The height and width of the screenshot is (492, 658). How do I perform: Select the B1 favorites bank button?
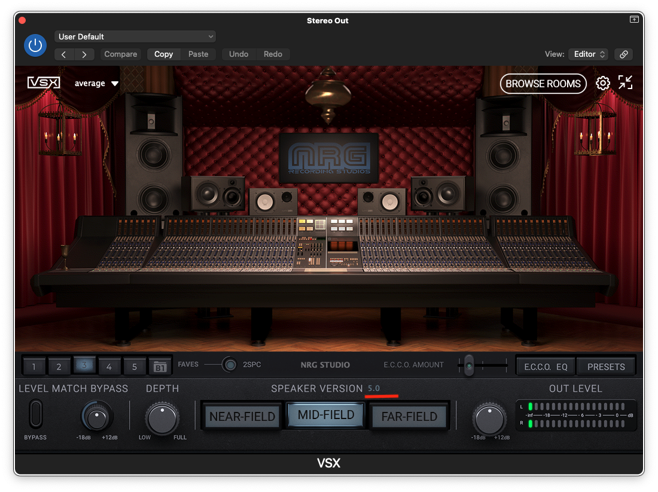pos(160,367)
